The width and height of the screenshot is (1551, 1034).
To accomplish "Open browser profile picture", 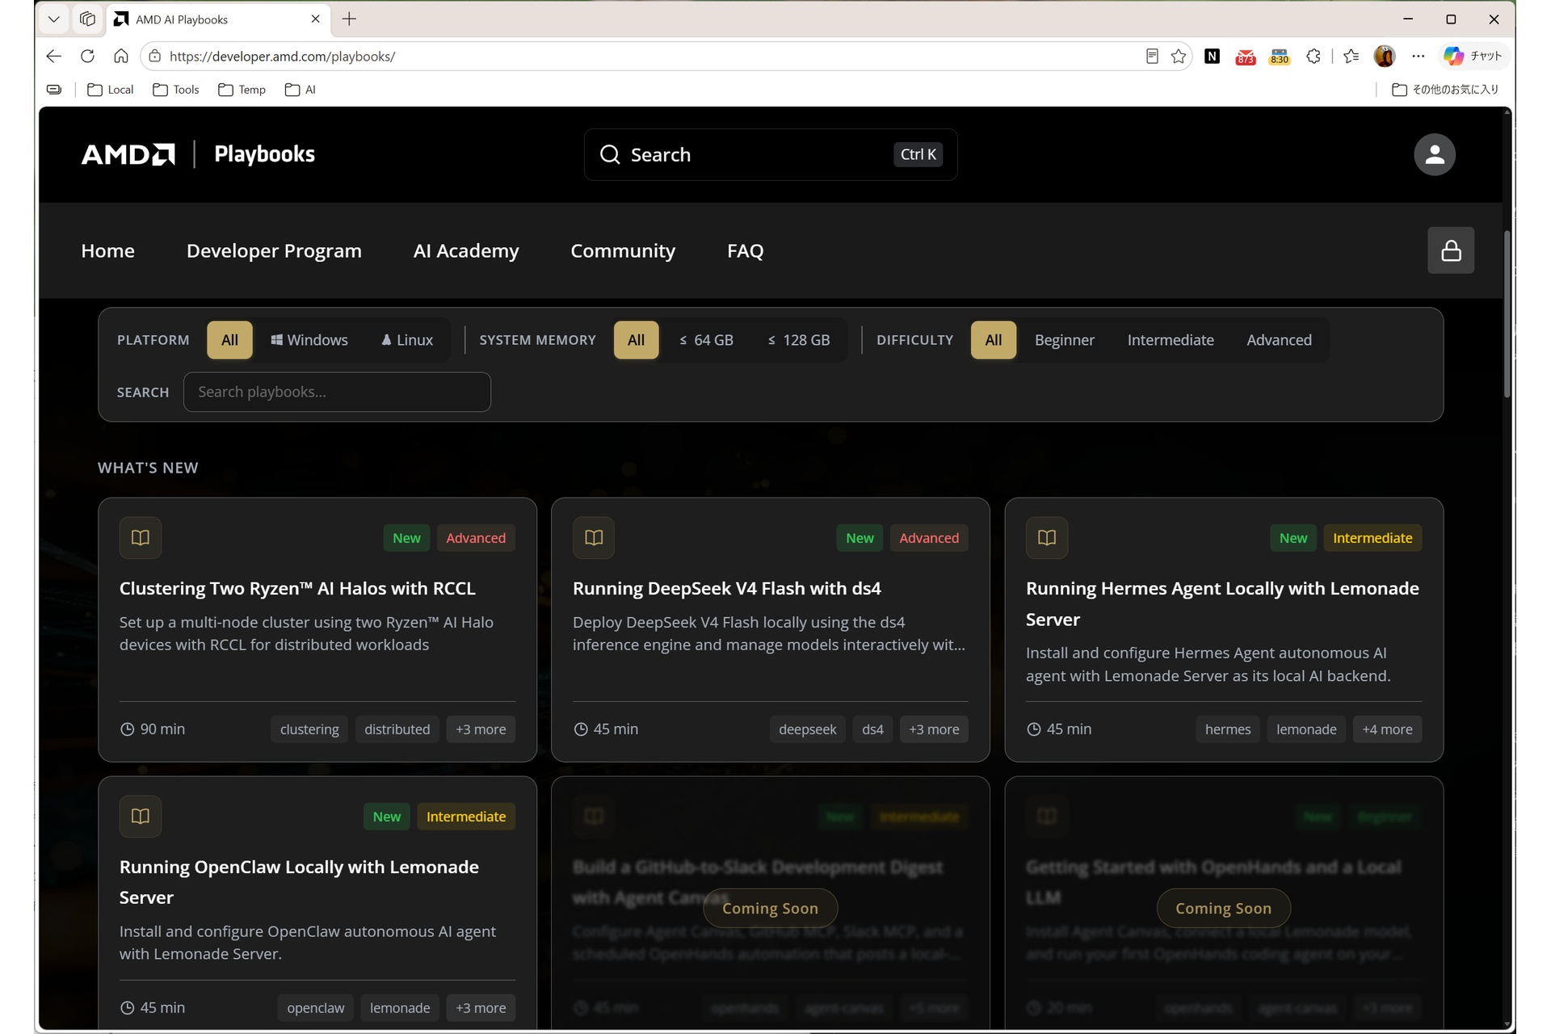I will 1385,57.
